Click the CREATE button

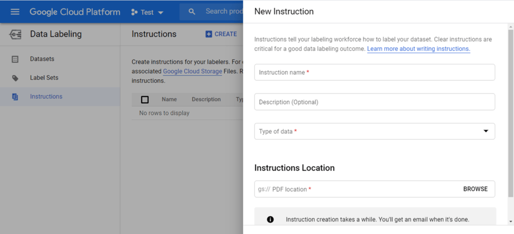[x=221, y=34]
